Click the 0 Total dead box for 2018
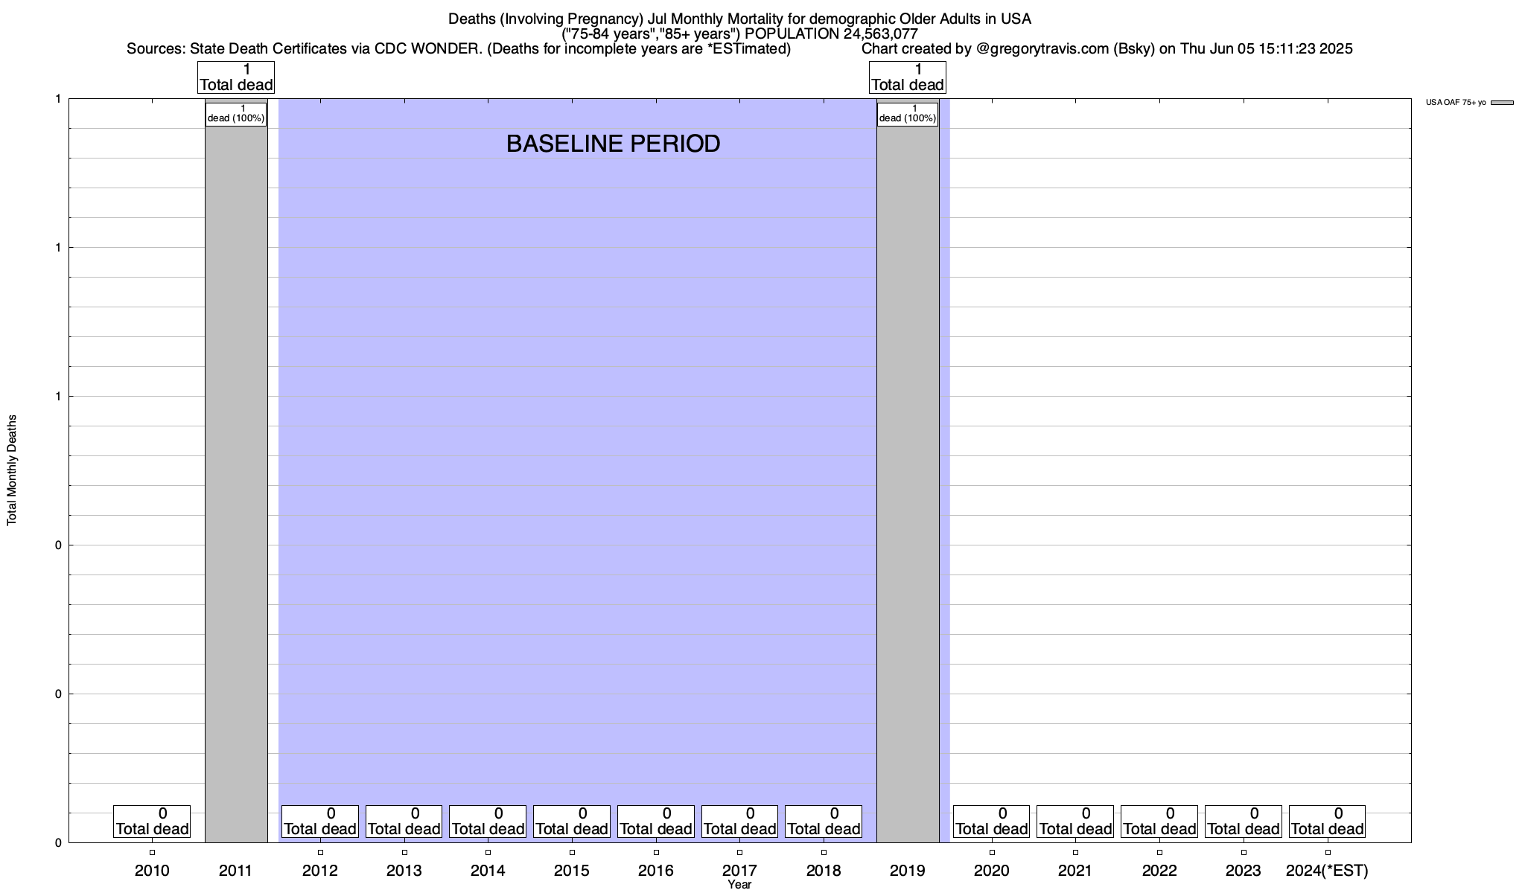Screen dimensions: 1525x893 (x=824, y=822)
